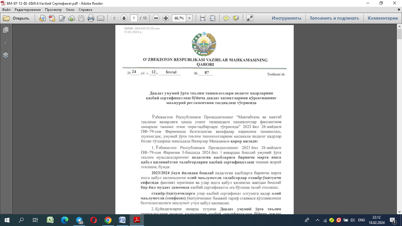Viewport: 402px width, 226px height.
Task: Open the zoom percentage dropdown arrow
Action: point(189,18)
